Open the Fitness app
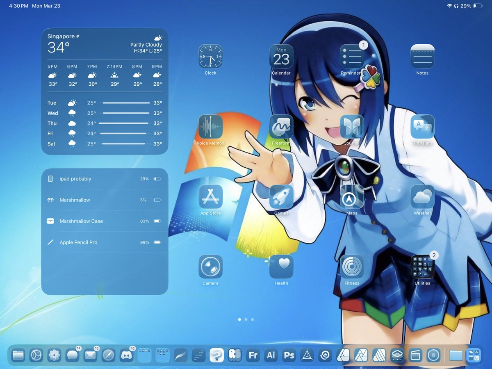492x369 pixels. [x=352, y=267]
